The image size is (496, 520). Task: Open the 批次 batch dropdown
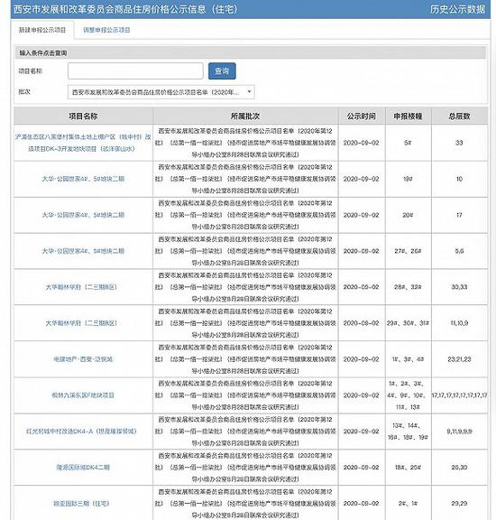161,92
